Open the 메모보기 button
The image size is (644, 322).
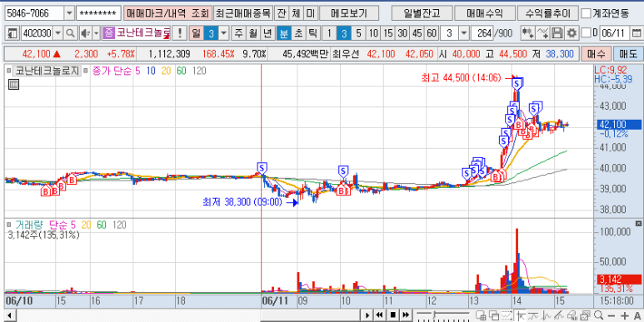click(x=349, y=13)
